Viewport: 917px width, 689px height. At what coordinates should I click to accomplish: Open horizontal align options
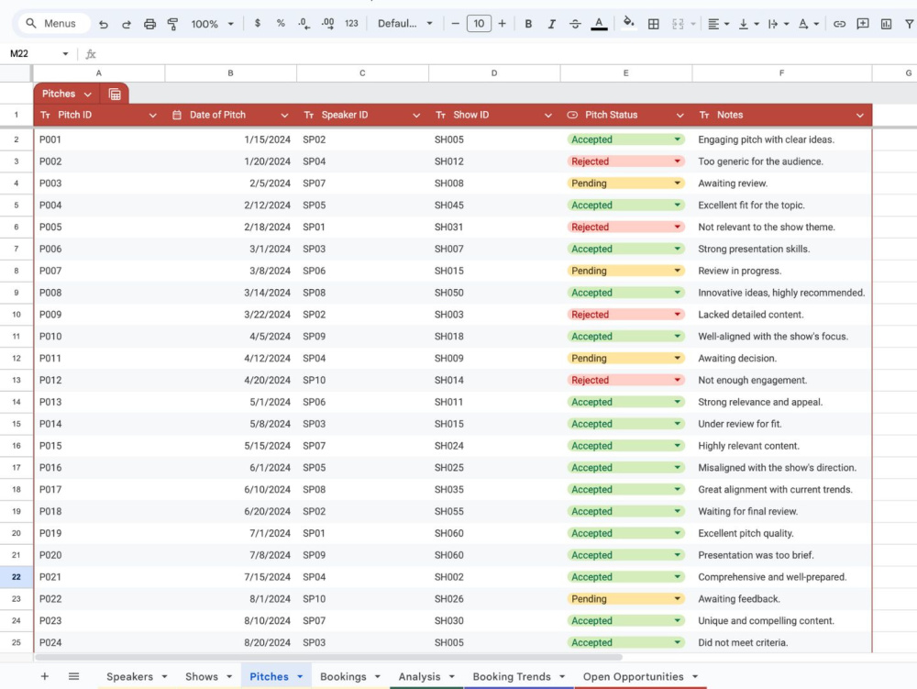[x=718, y=24]
